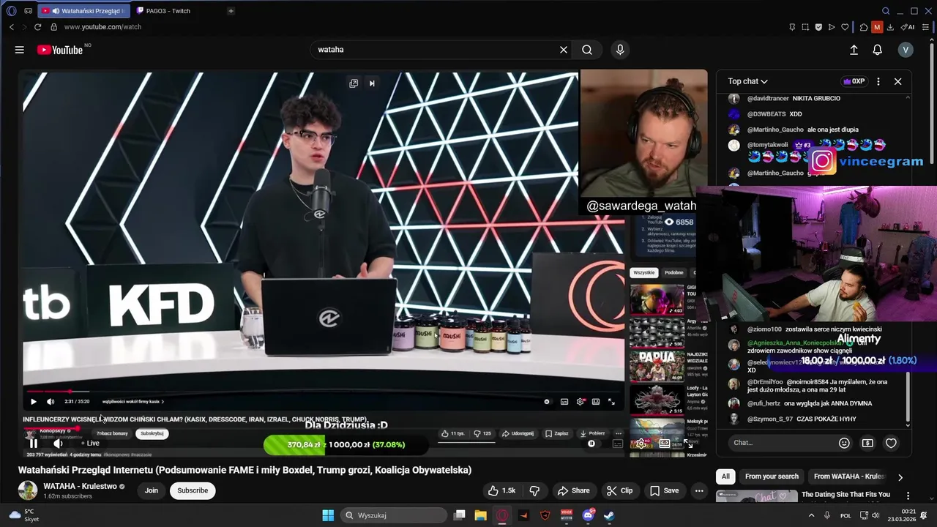Open the Opera AI assistant button
The height and width of the screenshot is (527, 937).
click(x=908, y=27)
